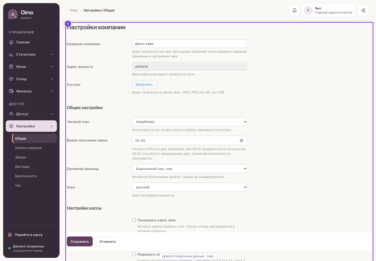Click the Настройки gear icon
Screen dimensions: 376x261
pyautogui.click(x=11, y=126)
